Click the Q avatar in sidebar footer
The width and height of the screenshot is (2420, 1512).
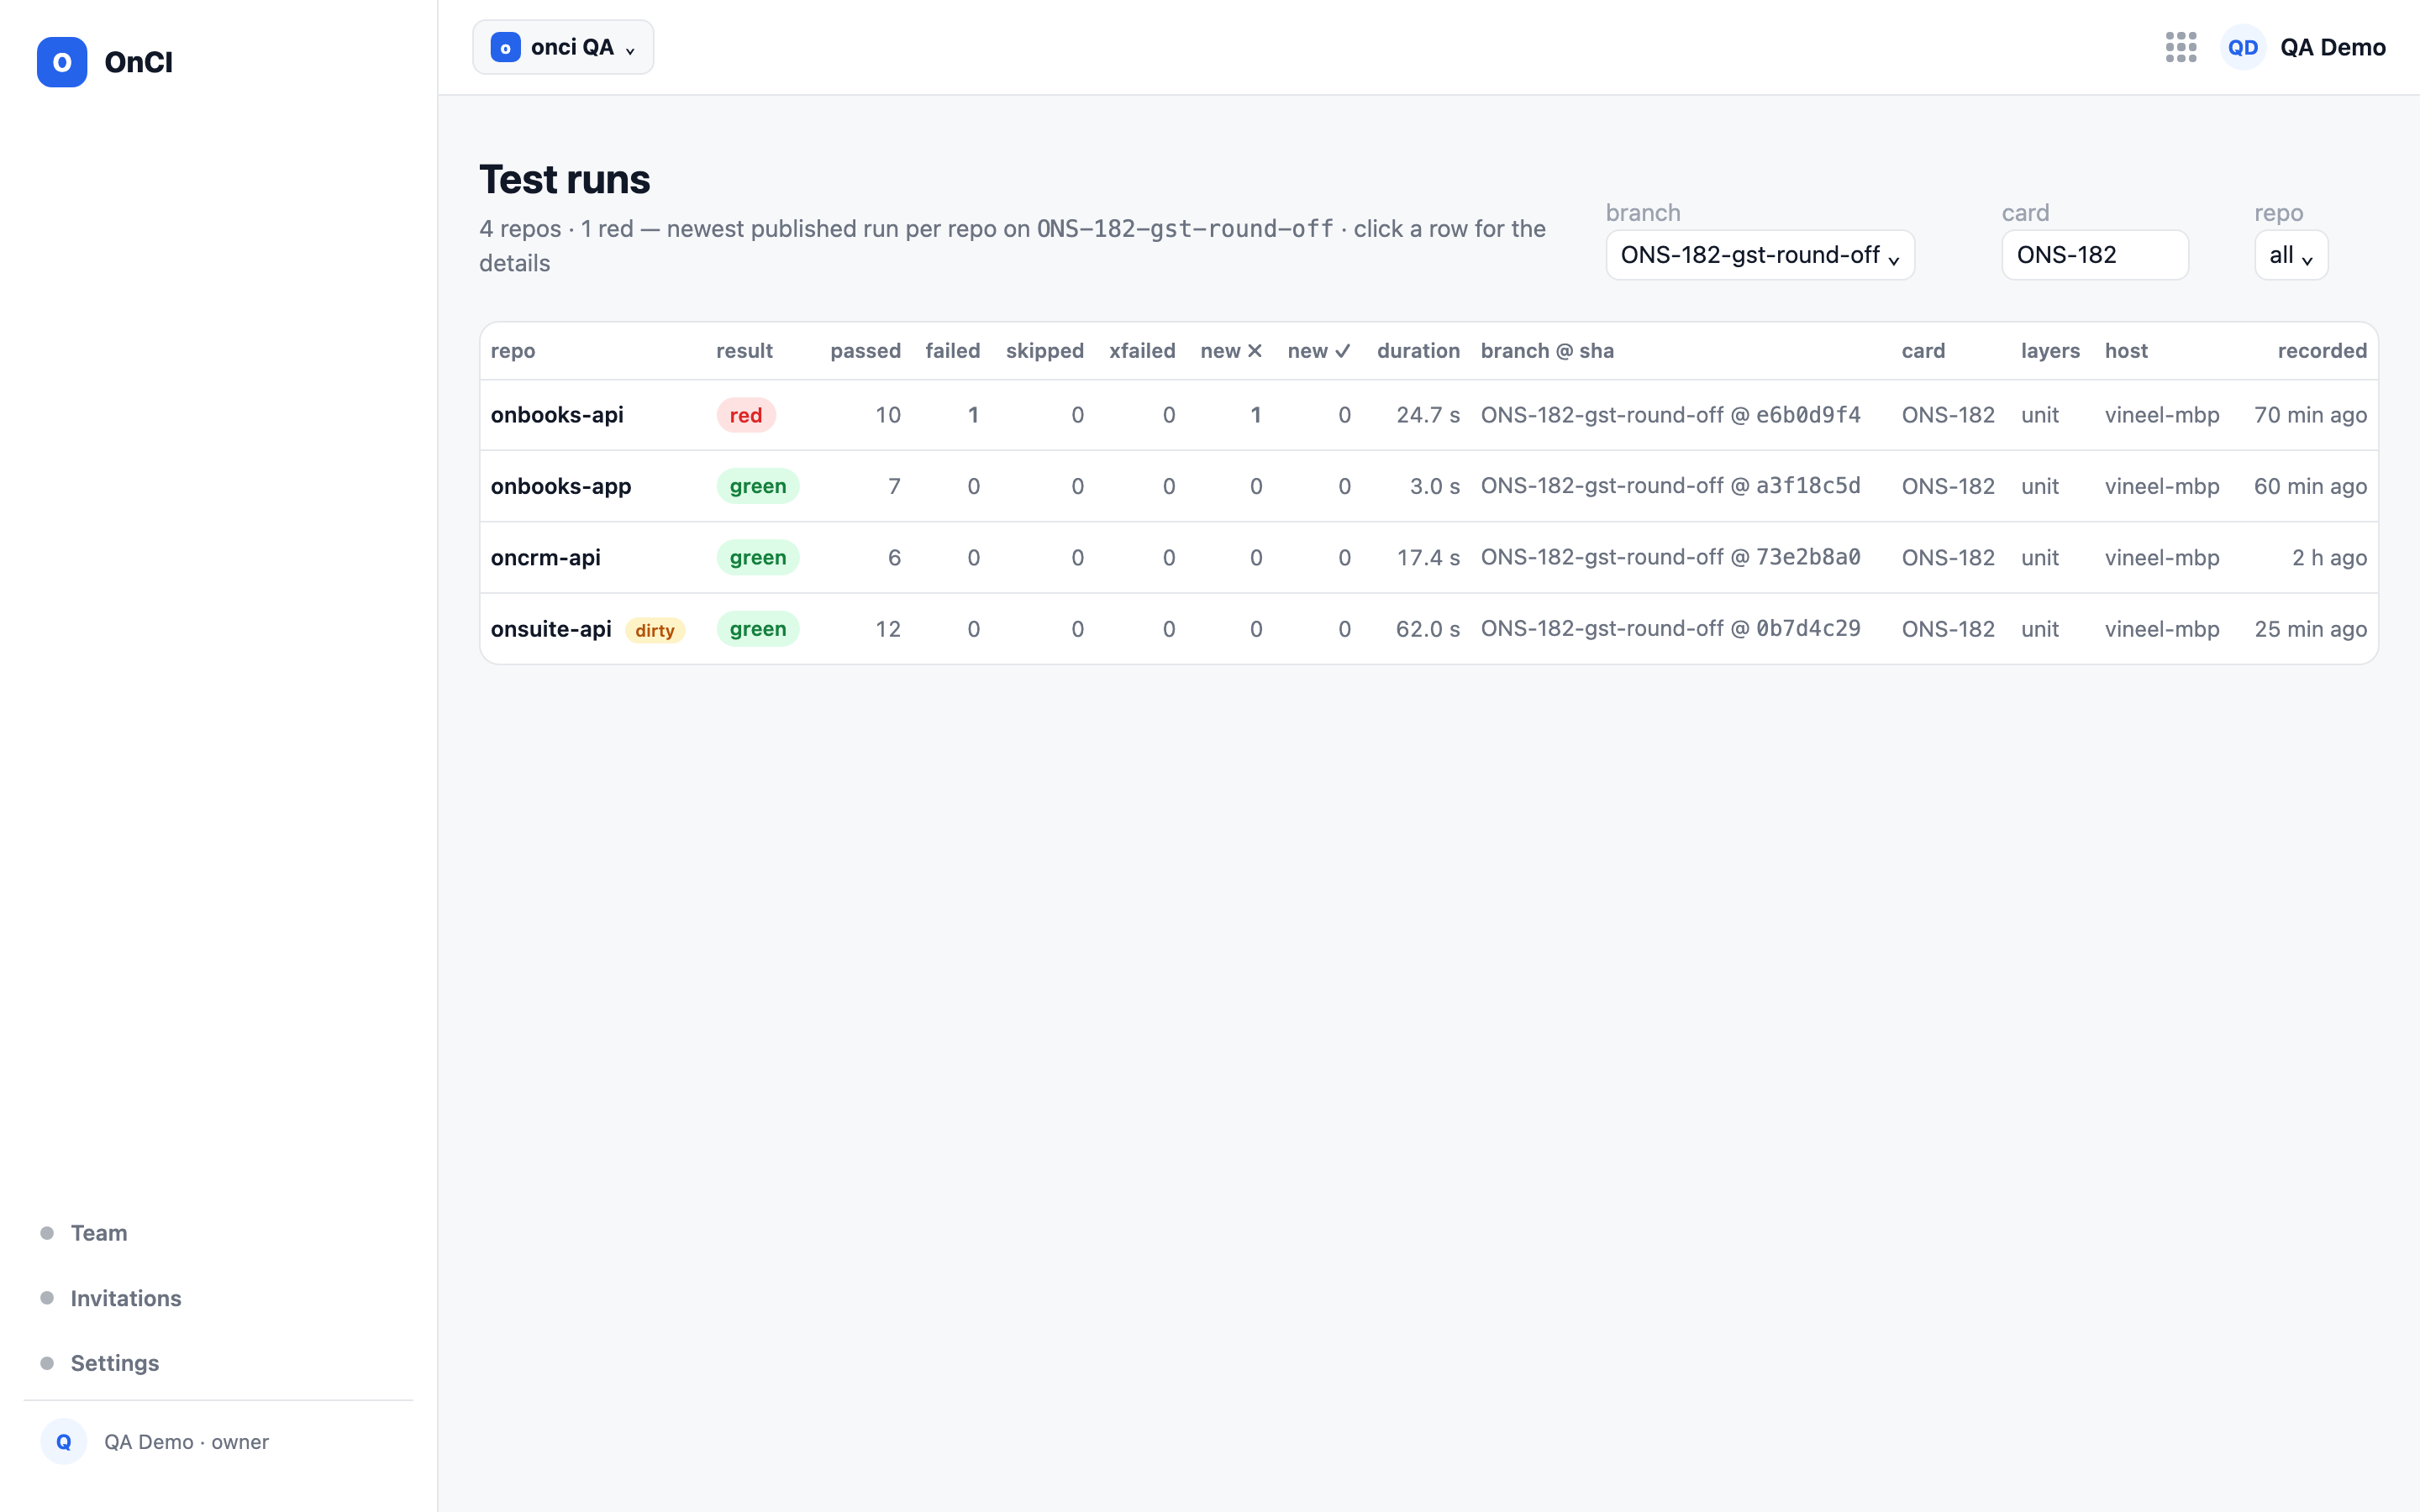click(63, 1441)
